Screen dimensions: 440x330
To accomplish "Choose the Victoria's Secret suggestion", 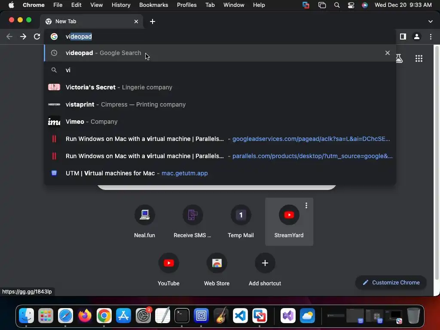I will click(220, 87).
